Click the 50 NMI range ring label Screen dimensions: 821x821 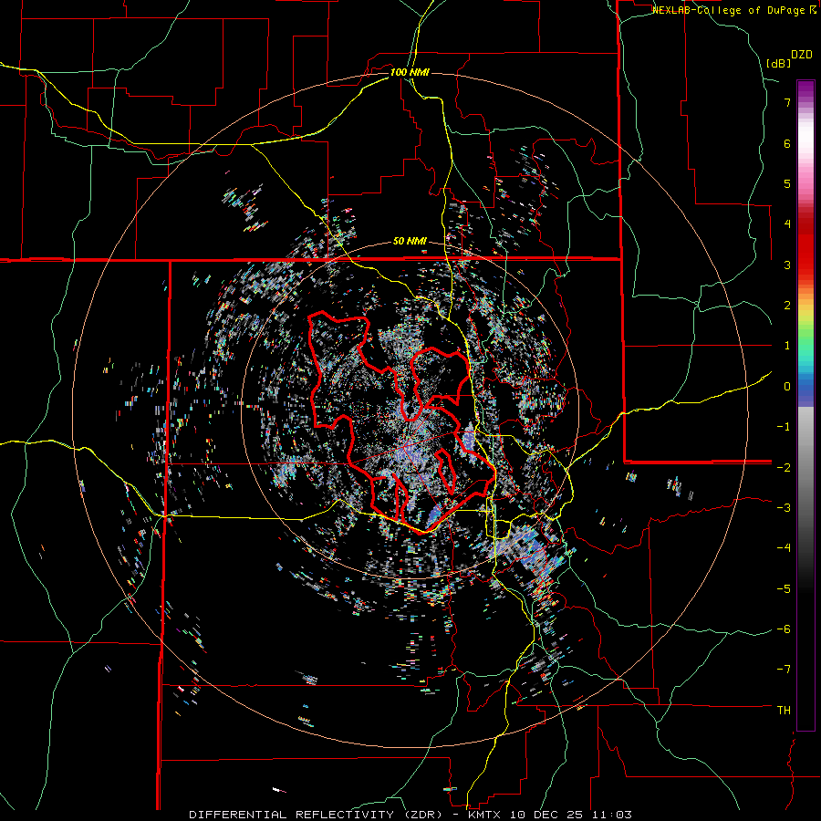[410, 242]
